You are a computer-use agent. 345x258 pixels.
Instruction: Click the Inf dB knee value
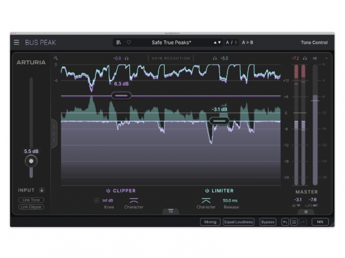[108, 200]
